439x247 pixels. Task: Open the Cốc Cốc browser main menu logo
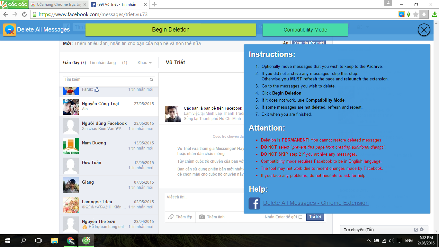pyautogui.click(x=14, y=4)
